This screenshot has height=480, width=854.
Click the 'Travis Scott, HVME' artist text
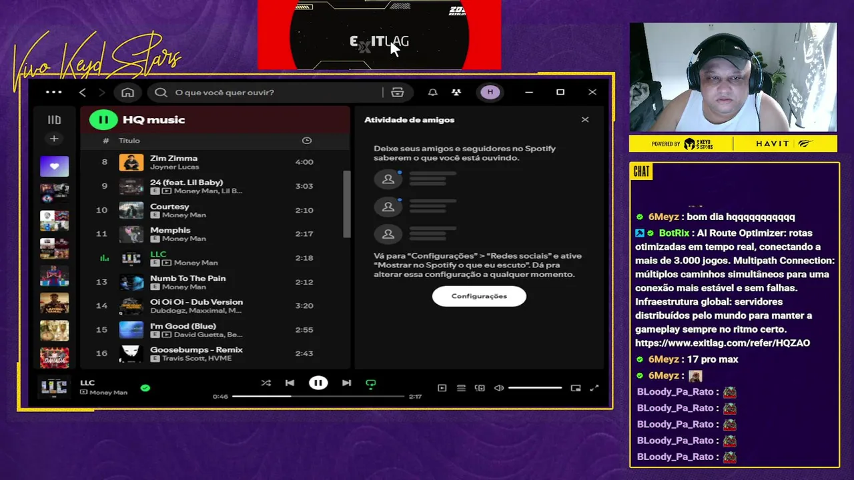(196, 358)
